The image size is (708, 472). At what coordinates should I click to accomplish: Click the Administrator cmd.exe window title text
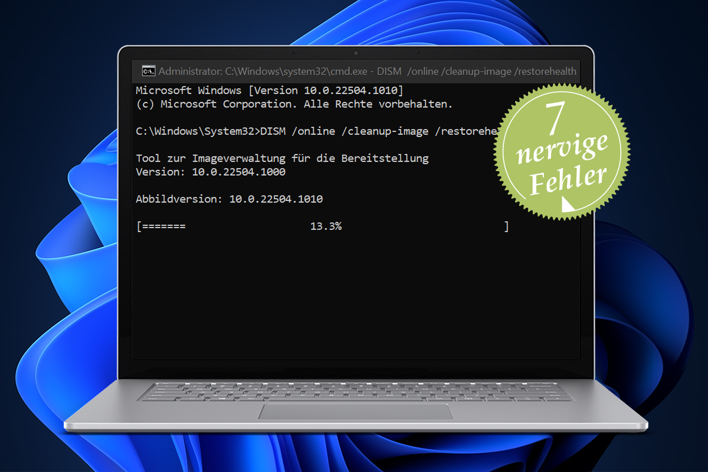tap(368, 71)
